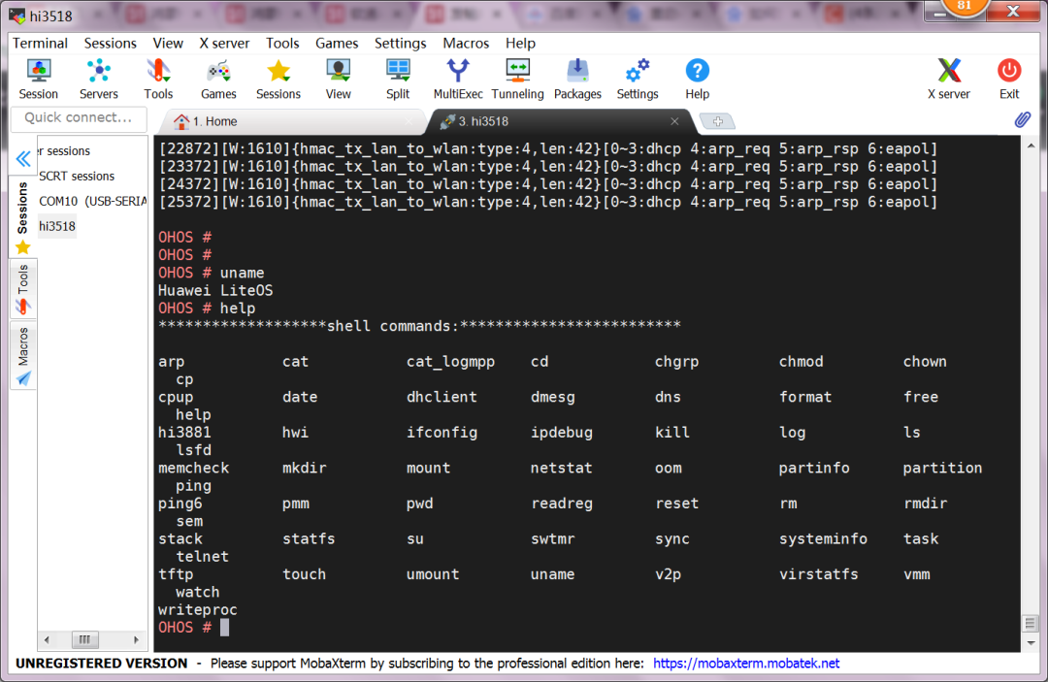Start the X server toolbar icon
Viewport: 1048px width, 682px height.
pyautogui.click(x=948, y=79)
